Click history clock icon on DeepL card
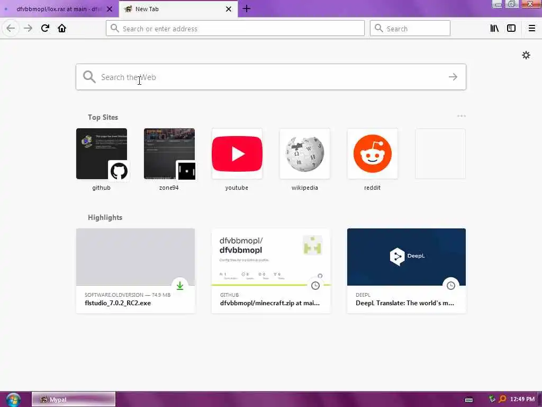The width and height of the screenshot is (542, 407). click(x=451, y=286)
